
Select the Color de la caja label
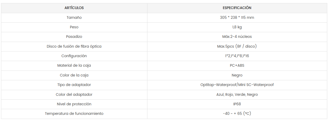point(74,75)
